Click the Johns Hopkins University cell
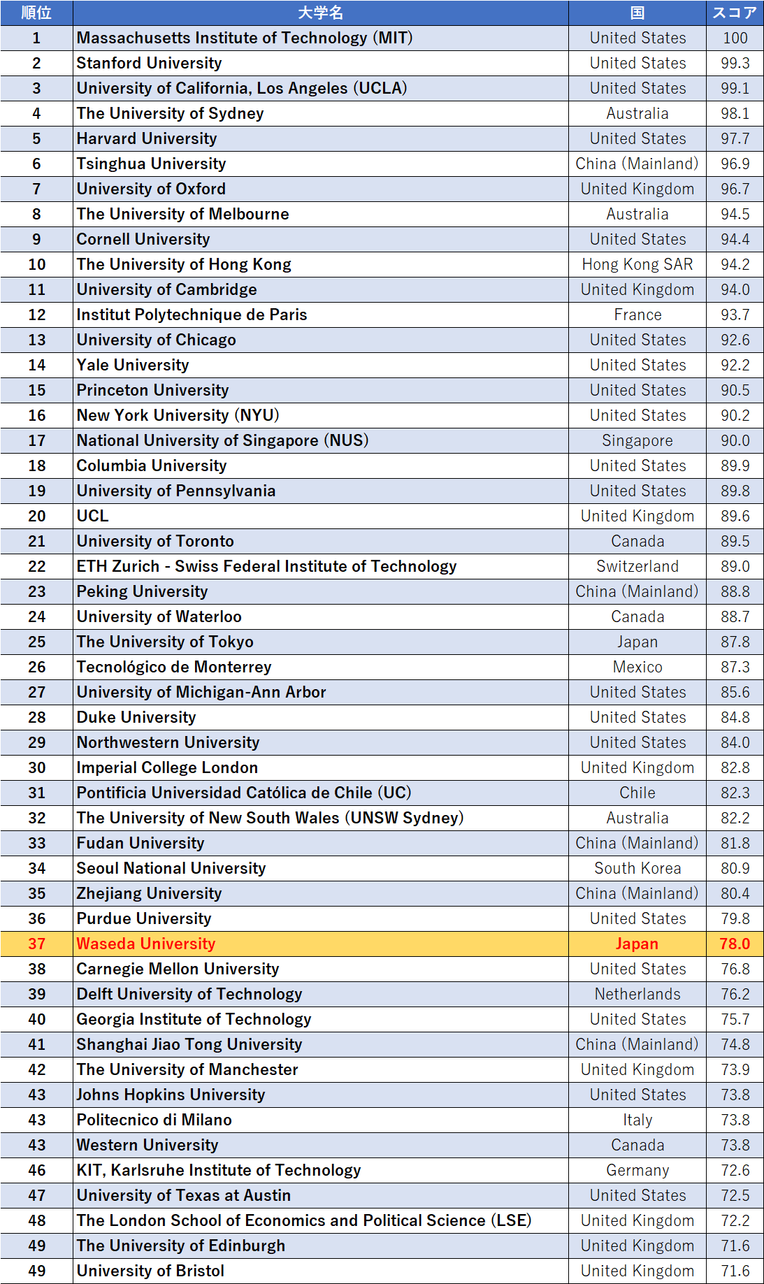This screenshot has height=1284, width=764. pos(321,1095)
